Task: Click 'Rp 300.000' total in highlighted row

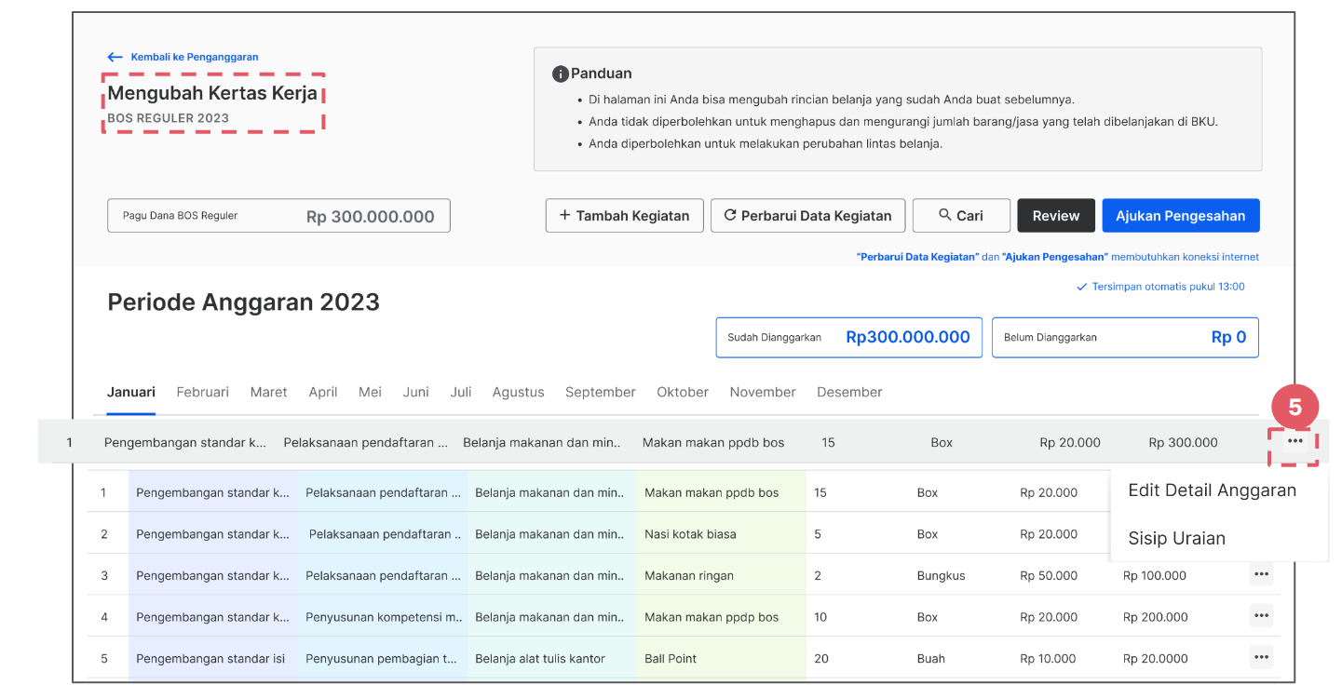Action: click(x=1183, y=442)
